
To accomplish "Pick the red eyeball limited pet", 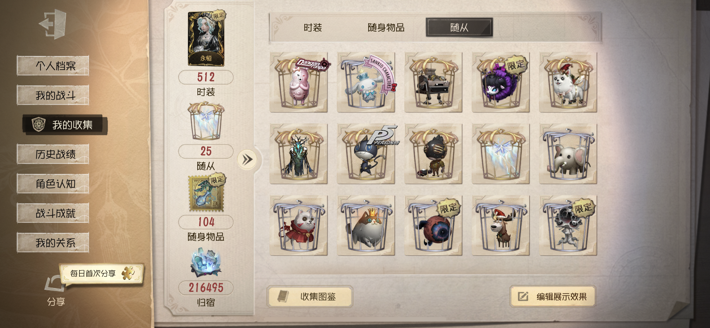I will coord(433,225).
